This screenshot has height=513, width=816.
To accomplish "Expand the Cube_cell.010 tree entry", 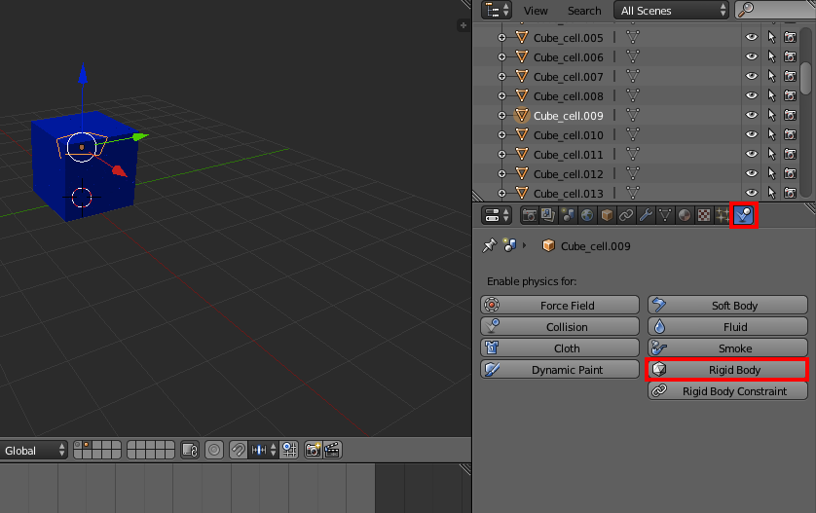I will pyautogui.click(x=501, y=134).
